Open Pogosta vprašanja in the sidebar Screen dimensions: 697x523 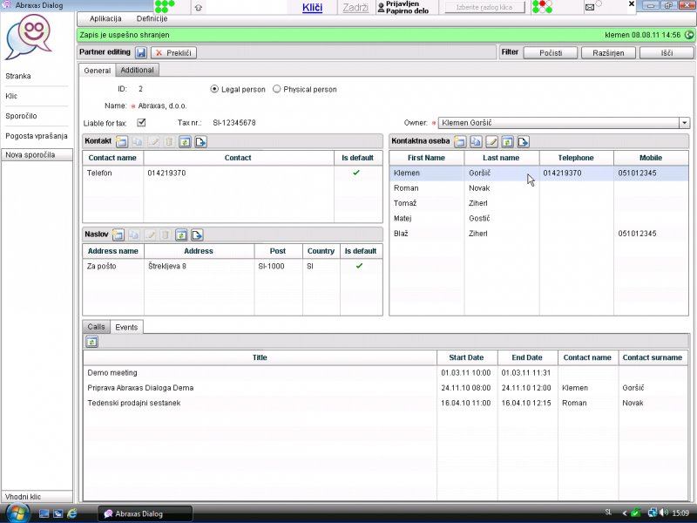[37, 136]
